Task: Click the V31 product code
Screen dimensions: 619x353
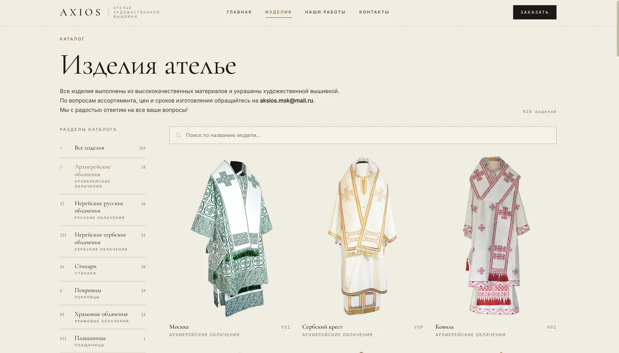Action: pos(286,327)
